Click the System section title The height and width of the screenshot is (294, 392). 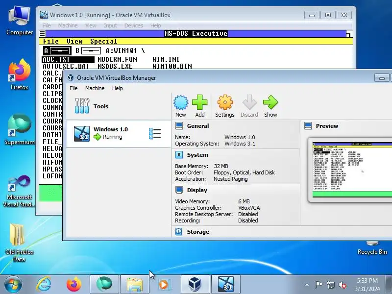(x=197, y=155)
